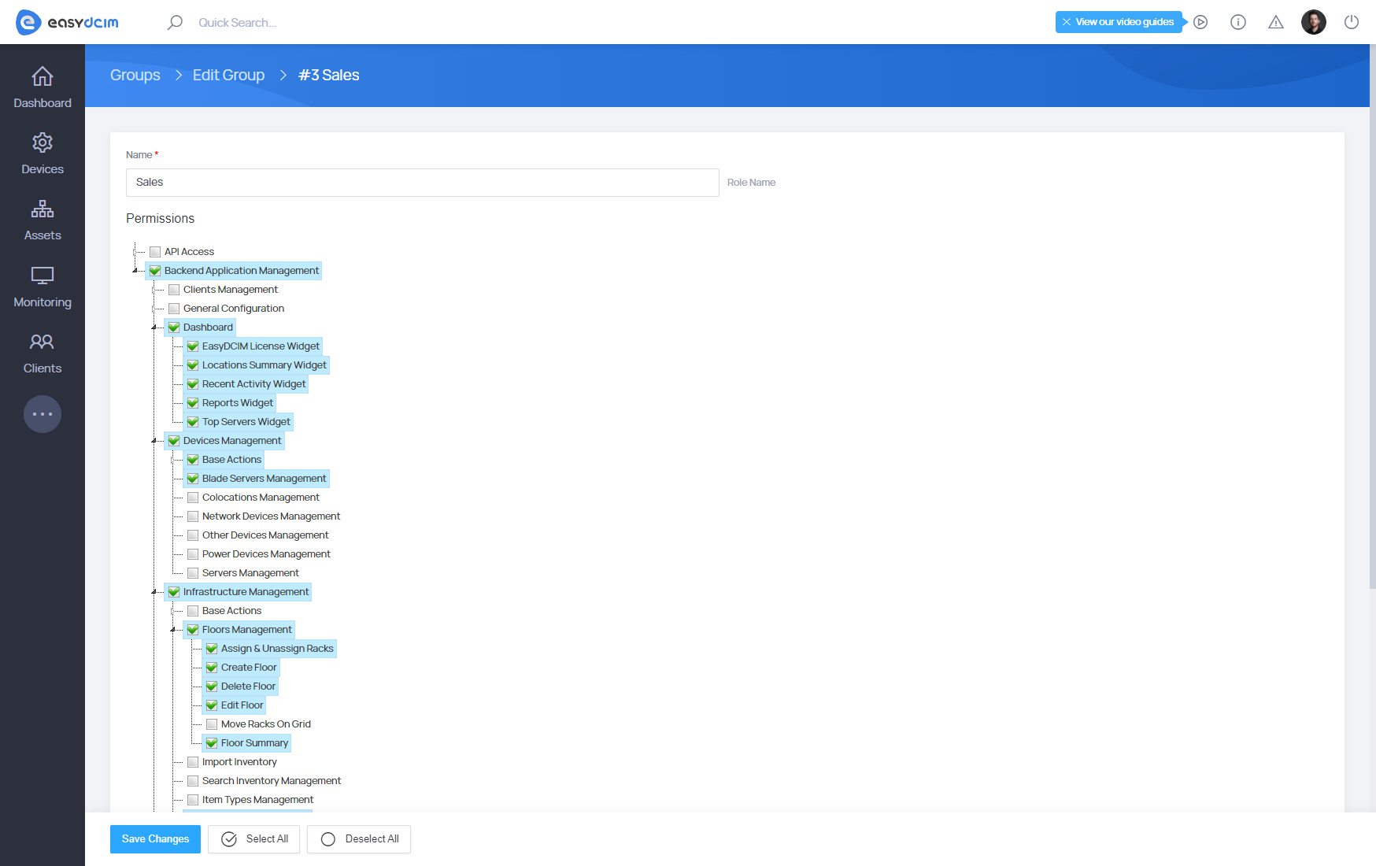Collapse the Dashboard tree node

point(154,328)
